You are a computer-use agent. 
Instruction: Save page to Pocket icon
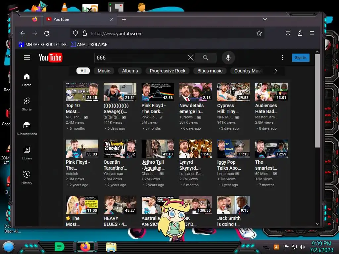(288, 33)
